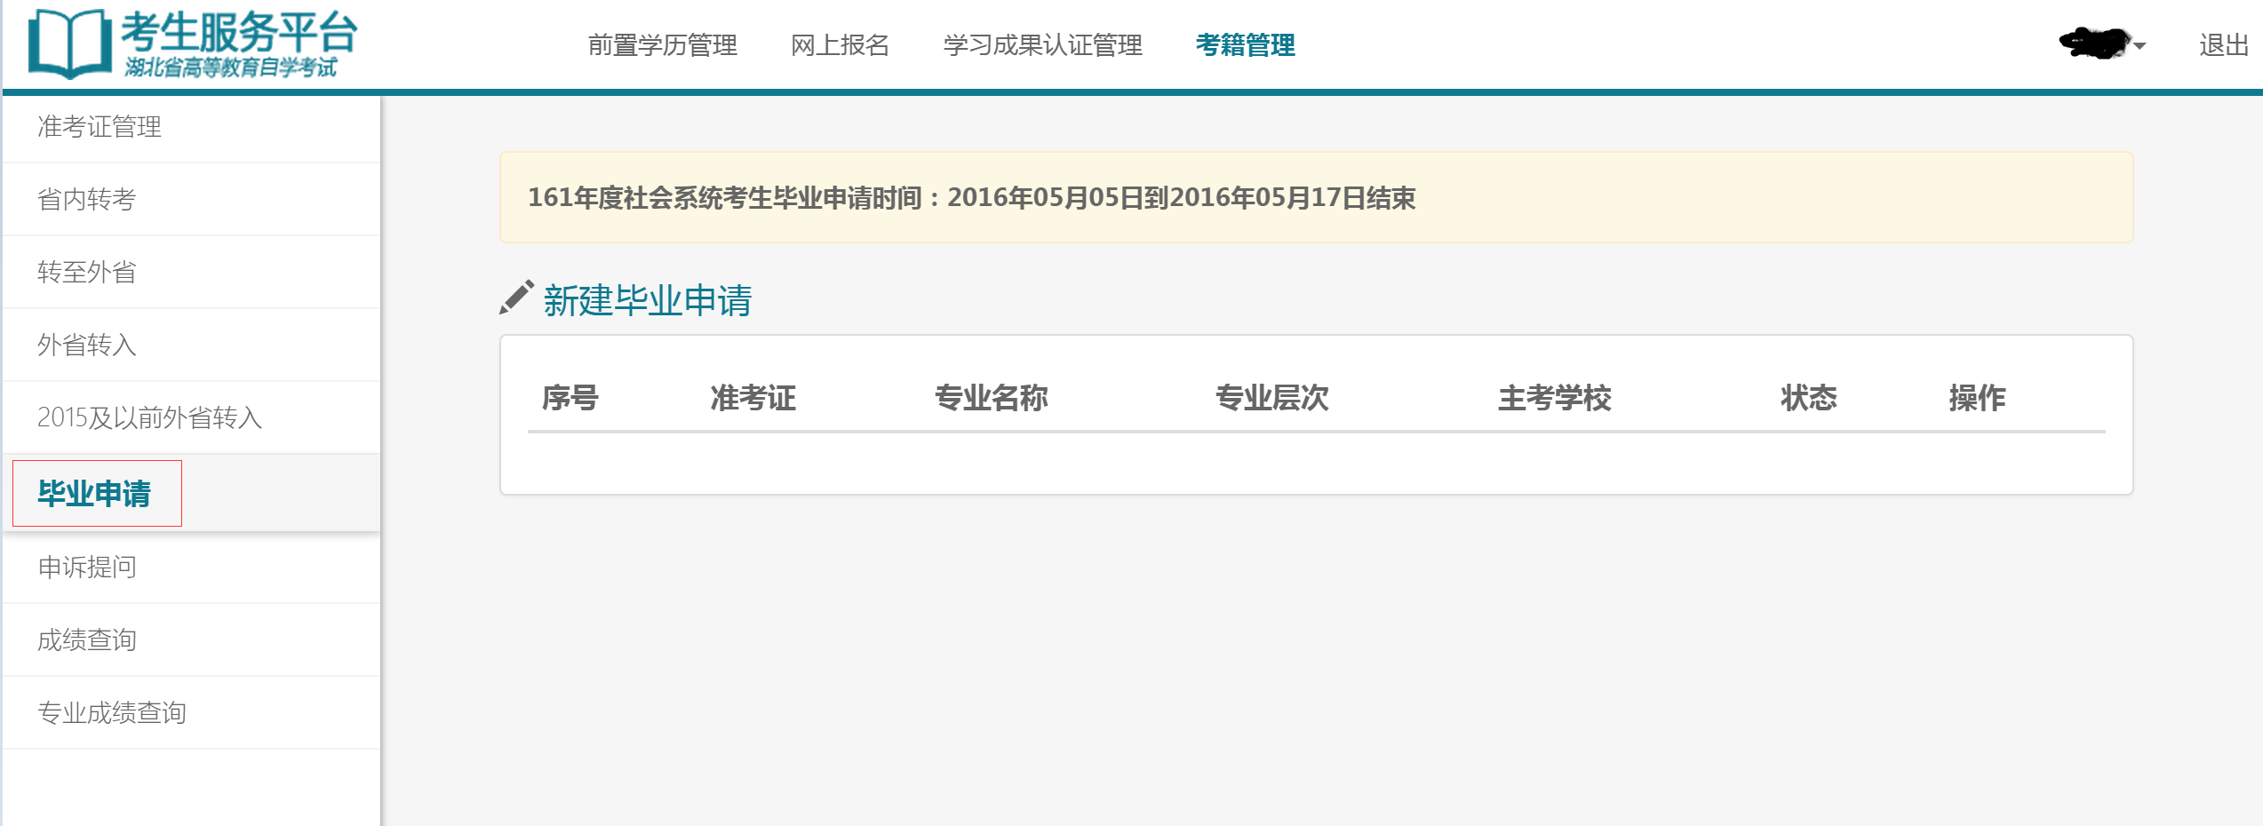Select the 毕业申请 sidebar item

click(94, 494)
